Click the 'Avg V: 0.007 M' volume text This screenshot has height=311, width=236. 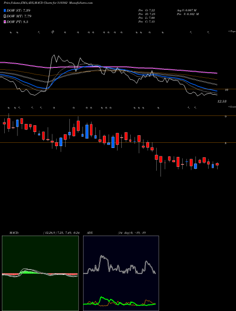coord(186,10)
